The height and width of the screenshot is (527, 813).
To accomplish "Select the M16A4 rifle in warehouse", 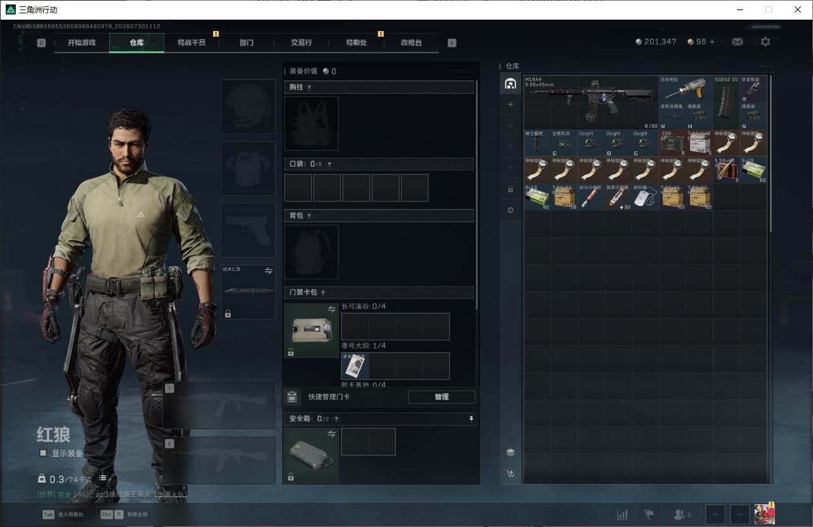I will [591, 102].
